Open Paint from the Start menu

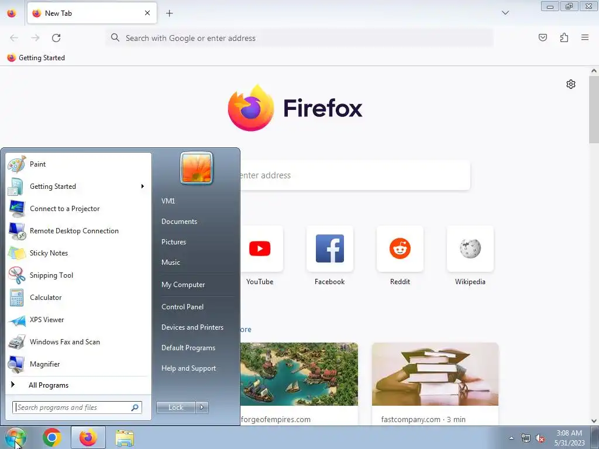coord(78,164)
